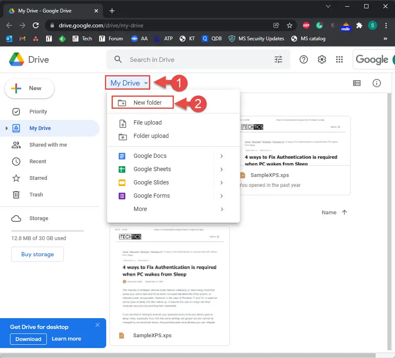Open the tab search dropdown chevron
Image resolution: width=395 pixels, height=358 pixels.
click(x=328, y=6)
